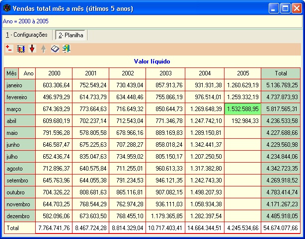Select the julho row header
The width and height of the screenshot is (305, 239).
point(20,157)
